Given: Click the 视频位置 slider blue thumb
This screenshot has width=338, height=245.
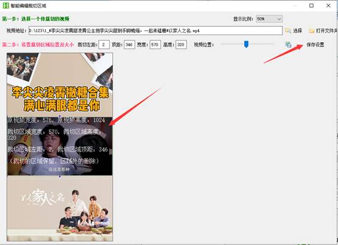Looking at the screenshot, I should tap(246, 44).
